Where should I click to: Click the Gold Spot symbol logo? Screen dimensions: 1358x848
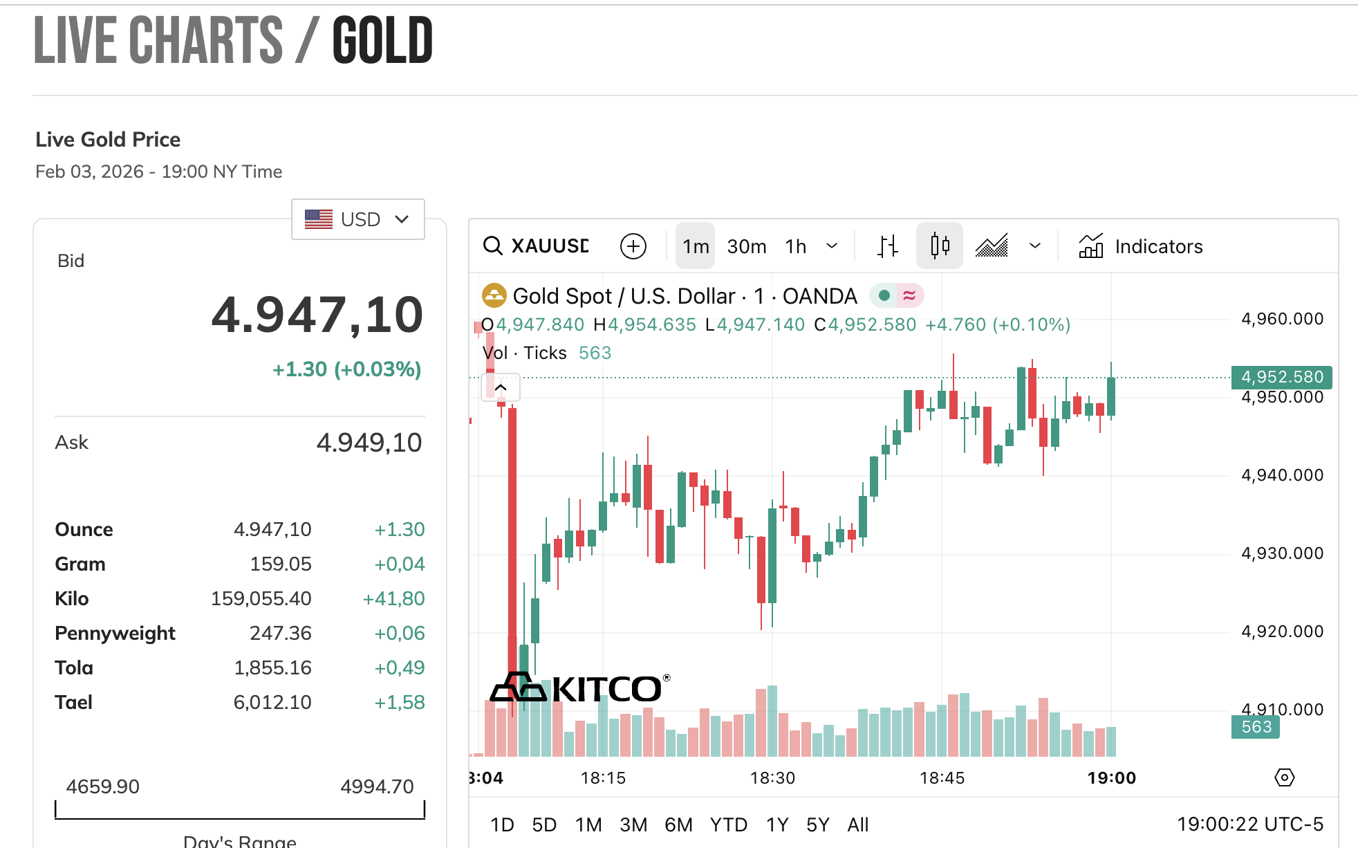(494, 296)
